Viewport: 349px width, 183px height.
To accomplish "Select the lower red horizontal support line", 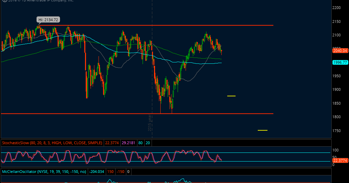I will coord(137,114).
